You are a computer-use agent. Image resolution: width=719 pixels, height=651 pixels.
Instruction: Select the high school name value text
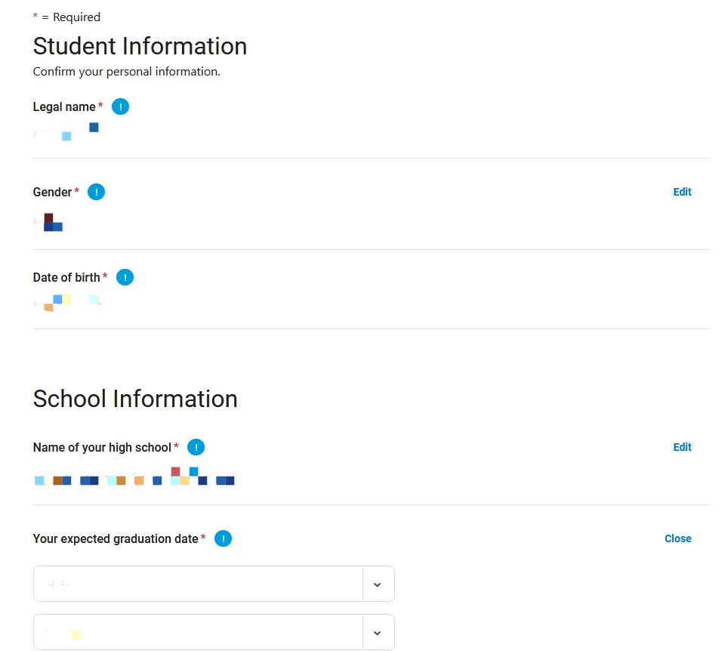tap(134, 480)
